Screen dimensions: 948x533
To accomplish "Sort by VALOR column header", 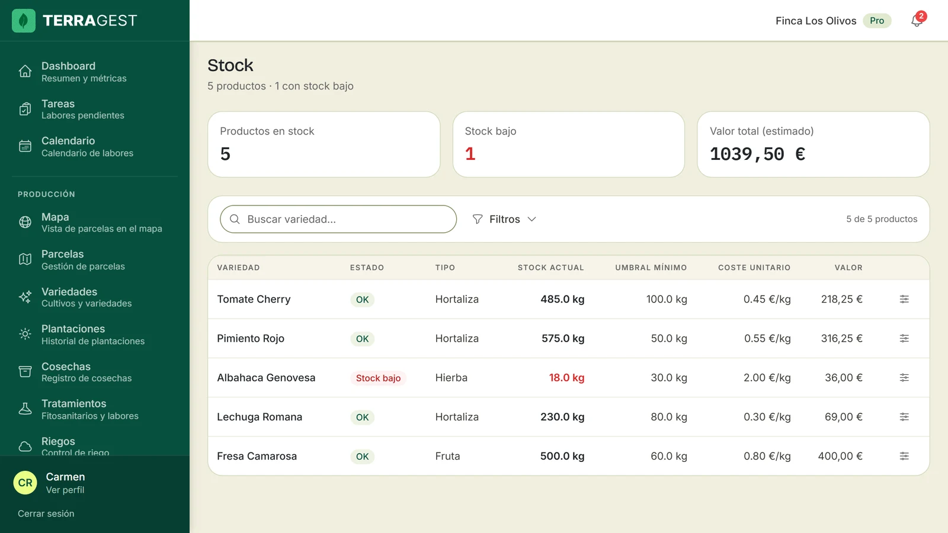I will pos(848,268).
